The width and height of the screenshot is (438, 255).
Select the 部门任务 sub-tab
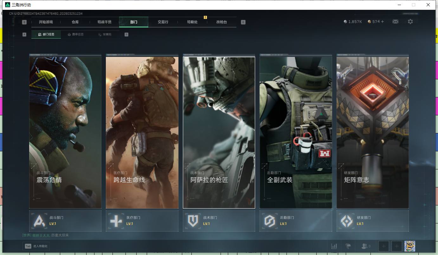click(46, 34)
